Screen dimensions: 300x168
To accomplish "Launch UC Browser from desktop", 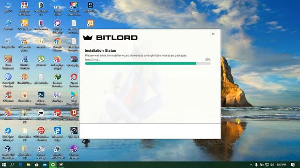I will pyautogui.click(x=24, y=25).
